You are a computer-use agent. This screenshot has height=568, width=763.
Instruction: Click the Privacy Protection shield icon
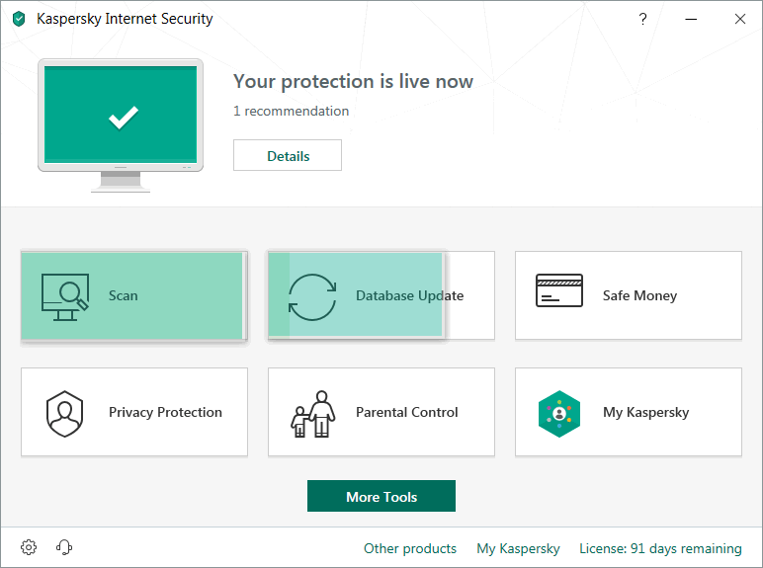(x=64, y=414)
